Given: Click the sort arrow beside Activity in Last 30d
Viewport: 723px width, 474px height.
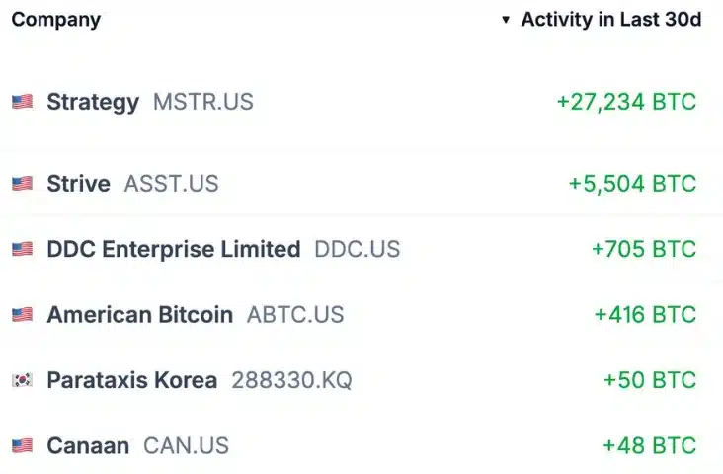Looking at the screenshot, I should [507, 20].
